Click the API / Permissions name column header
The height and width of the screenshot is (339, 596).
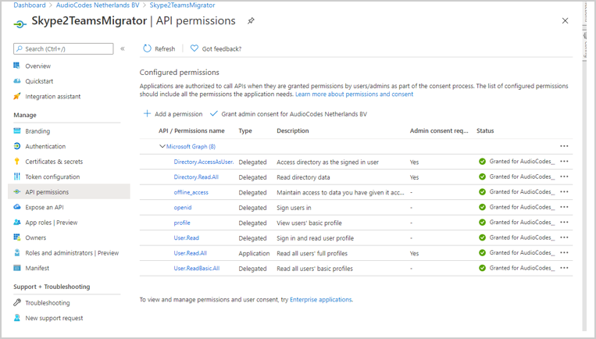pyautogui.click(x=191, y=130)
